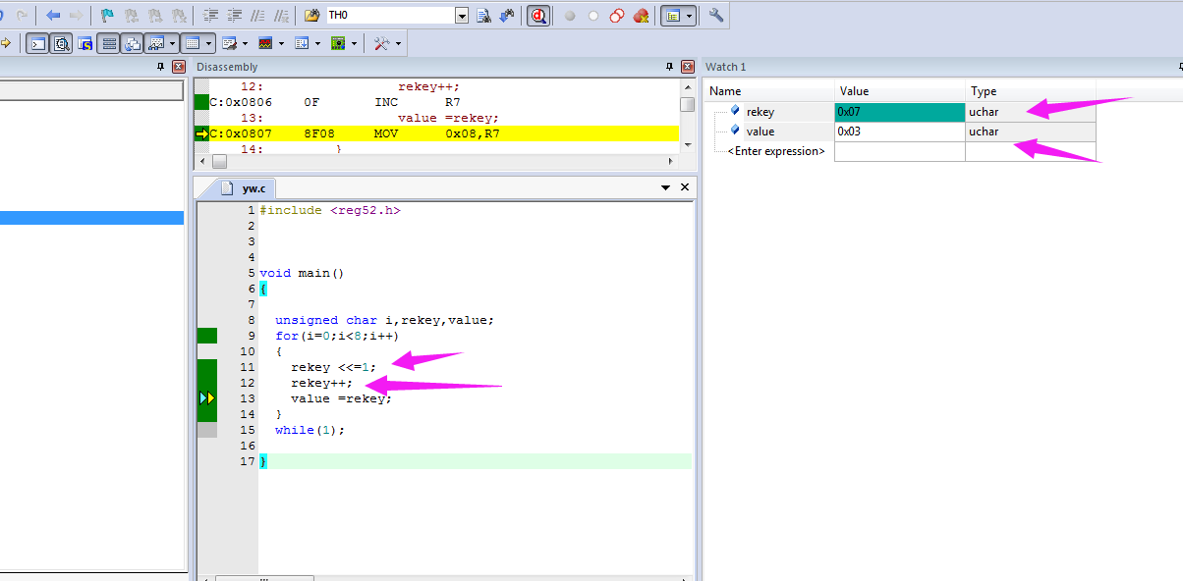
Task: Click the Indent Selection icon
Action: tap(210, 16)
